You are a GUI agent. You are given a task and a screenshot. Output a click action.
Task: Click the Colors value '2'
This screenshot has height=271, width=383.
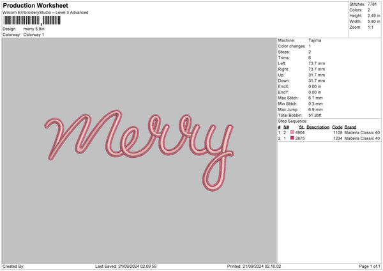coord(368,10)
